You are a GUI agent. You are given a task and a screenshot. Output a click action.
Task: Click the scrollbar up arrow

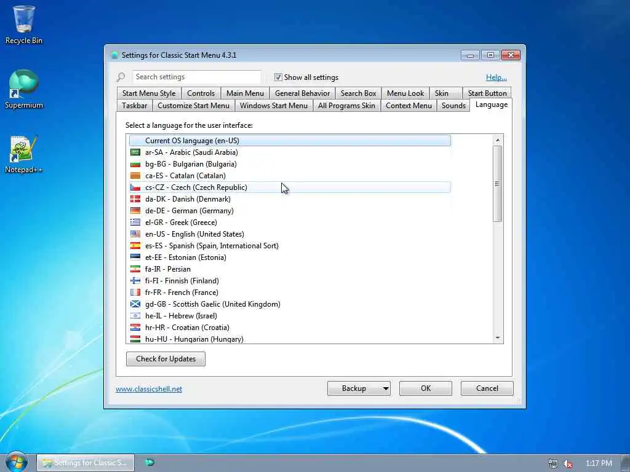[497, 140]
